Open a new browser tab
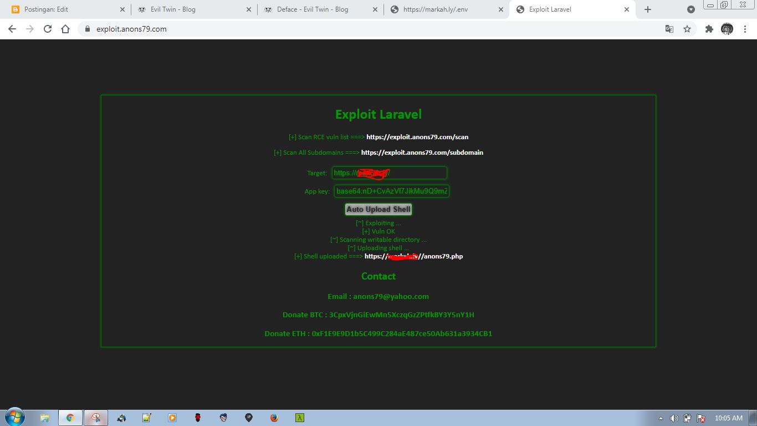The image size is (757, 426). [x=648, y=9]
